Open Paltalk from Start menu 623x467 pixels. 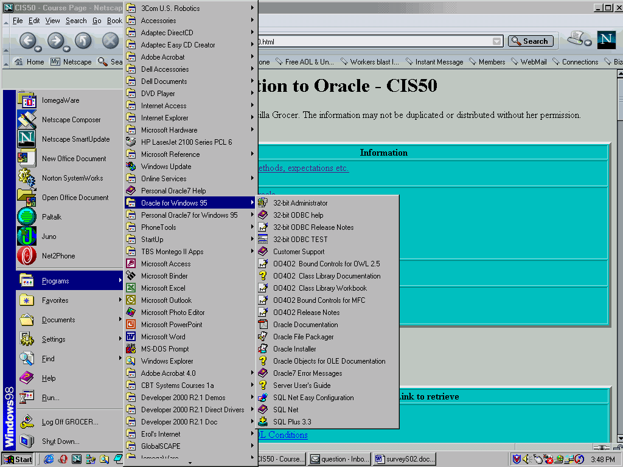69,217
